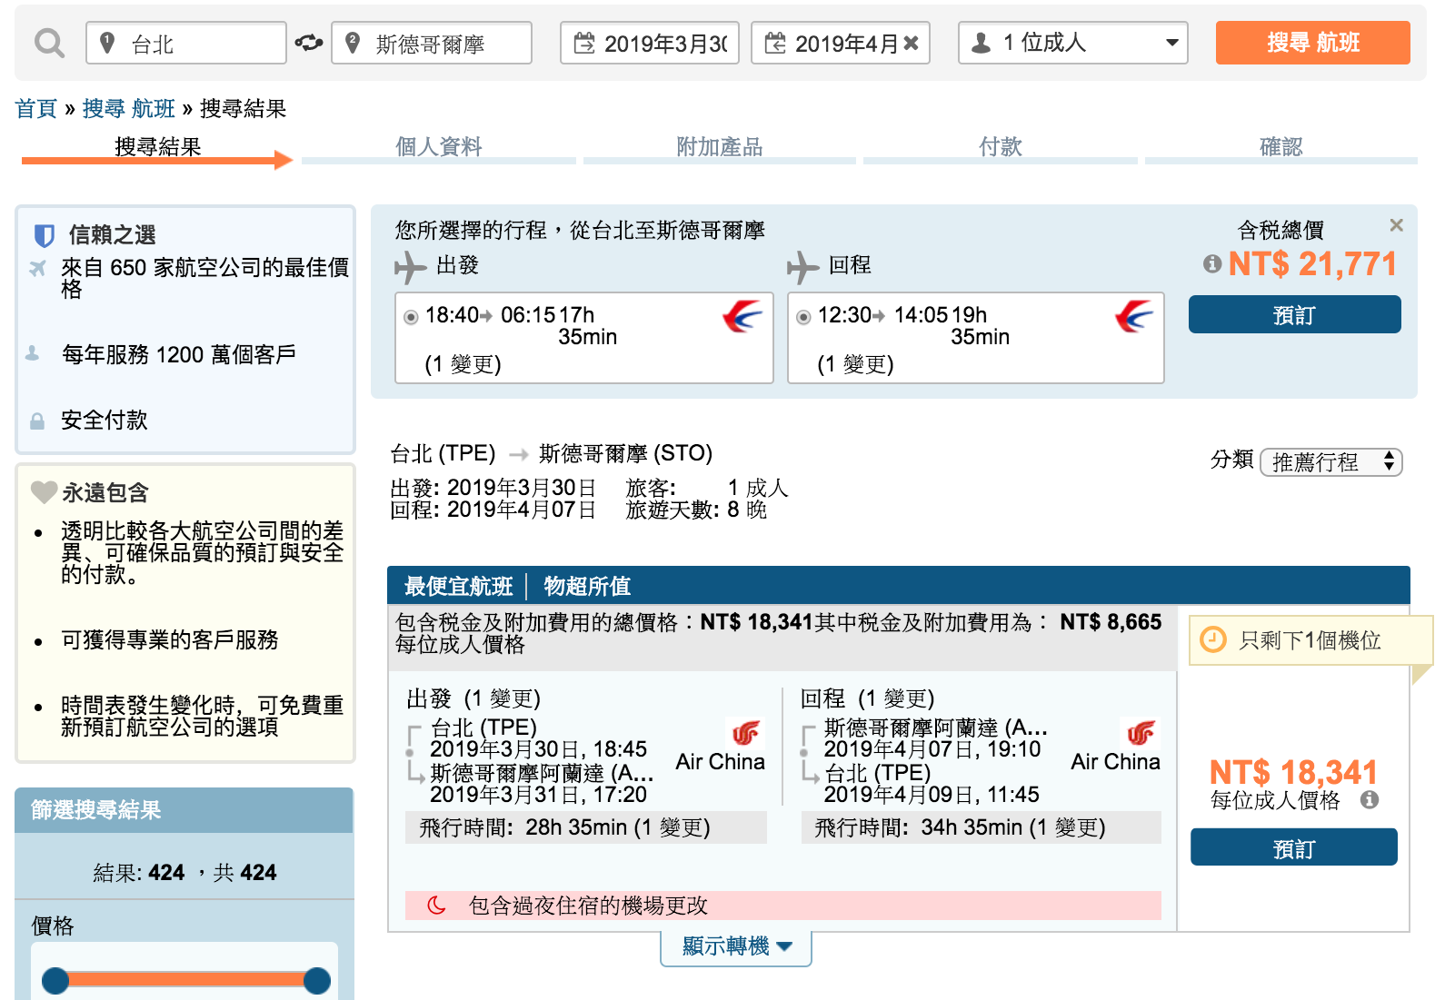Click the orange 搜尋 航班 button
Screen dimensions: 1435x1000
(1312, 43)
